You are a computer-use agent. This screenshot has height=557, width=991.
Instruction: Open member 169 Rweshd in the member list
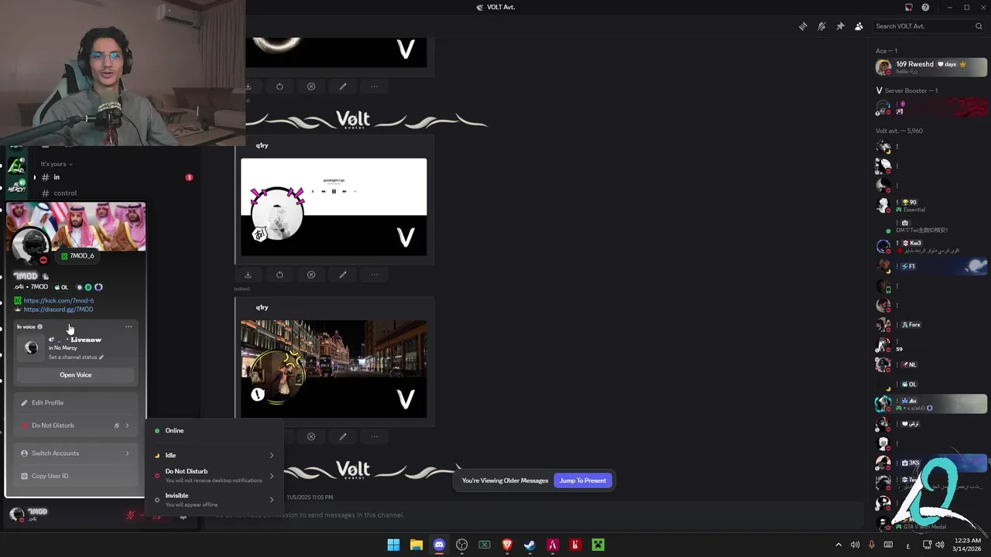931,67
